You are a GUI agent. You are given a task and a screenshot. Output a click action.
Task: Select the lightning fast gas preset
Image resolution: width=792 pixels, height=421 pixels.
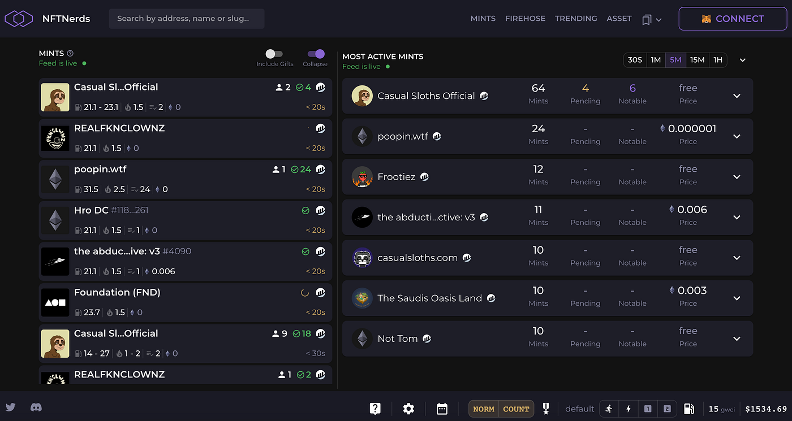[629, 409]
